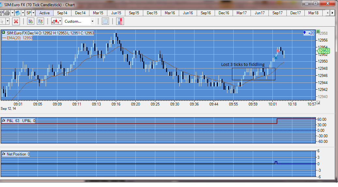Click the EMA(20) 12950 label
This screenshot has height=187, width=338.
coord(19,38)
